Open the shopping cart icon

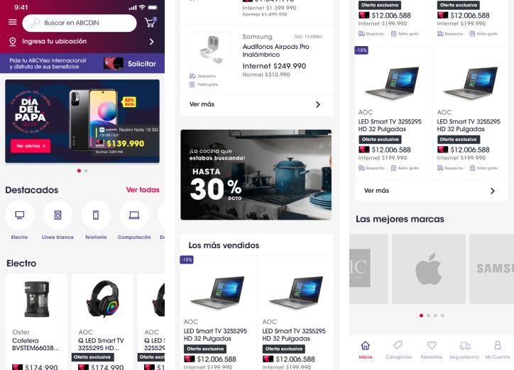click(151, 22)
